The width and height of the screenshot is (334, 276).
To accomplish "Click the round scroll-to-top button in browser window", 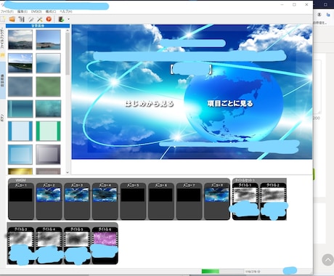I will coord(328,260).
